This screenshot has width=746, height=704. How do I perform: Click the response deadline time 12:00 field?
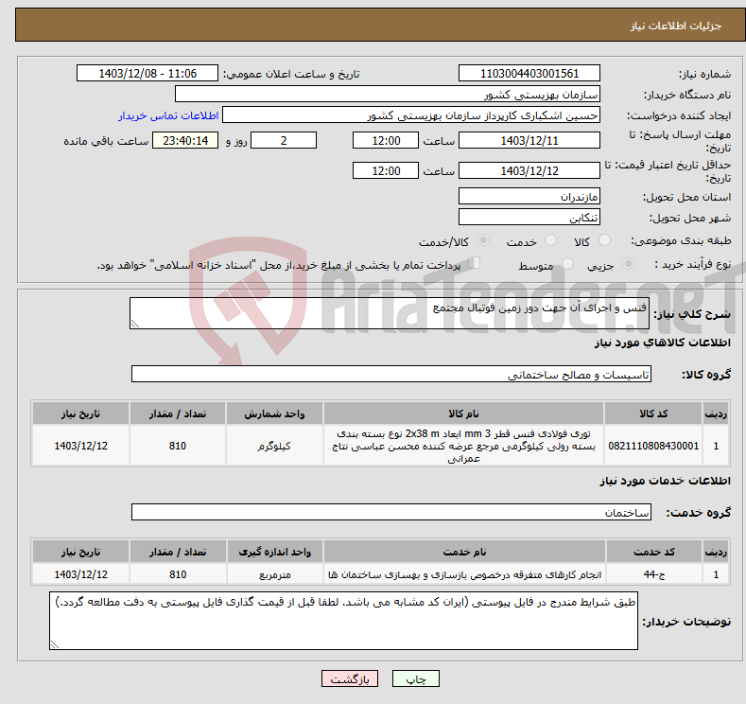[386, 140]
